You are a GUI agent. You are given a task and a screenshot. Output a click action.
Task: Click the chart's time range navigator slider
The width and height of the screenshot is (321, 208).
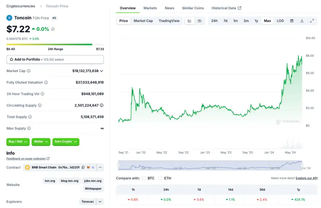point(210,165)
